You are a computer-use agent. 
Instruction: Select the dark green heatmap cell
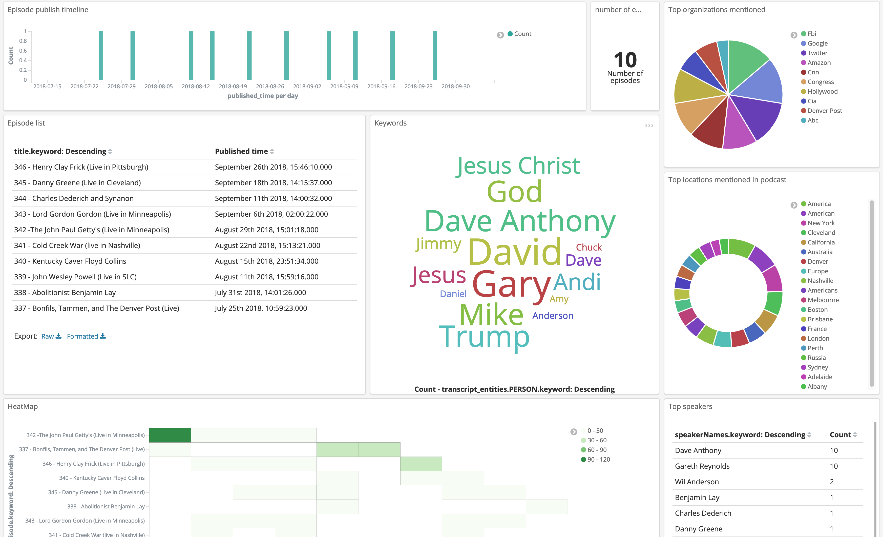click(170, 435)
